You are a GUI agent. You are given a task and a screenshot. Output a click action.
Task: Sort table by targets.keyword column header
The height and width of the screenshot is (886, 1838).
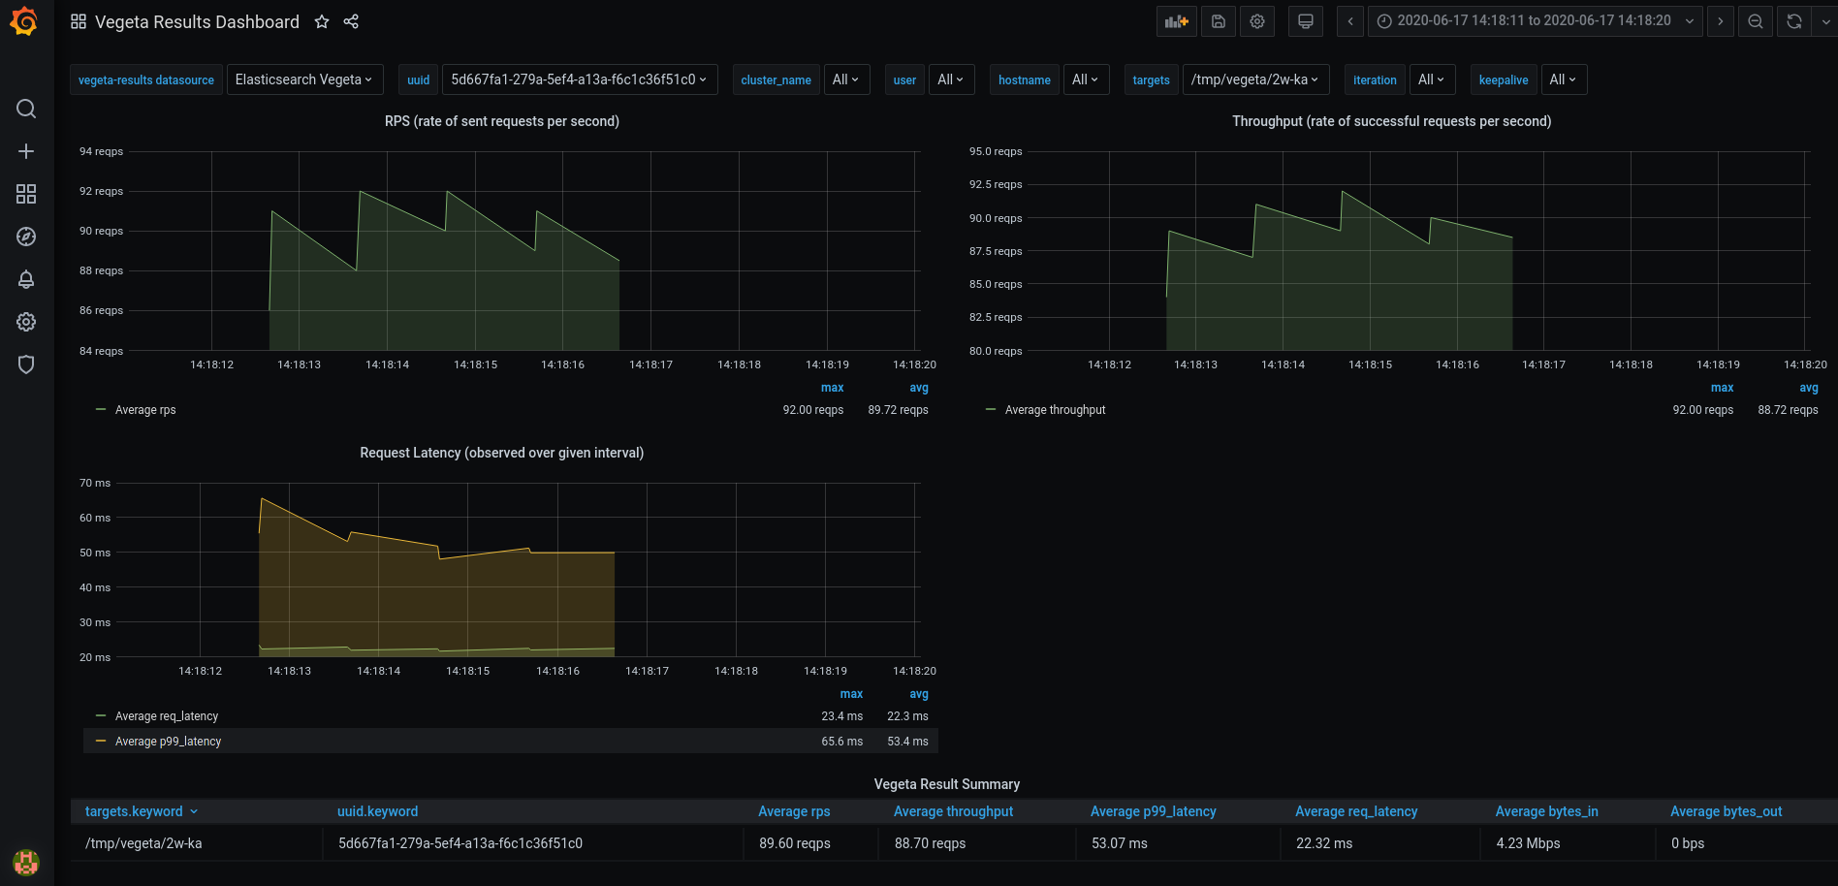(x=134, y=811)
